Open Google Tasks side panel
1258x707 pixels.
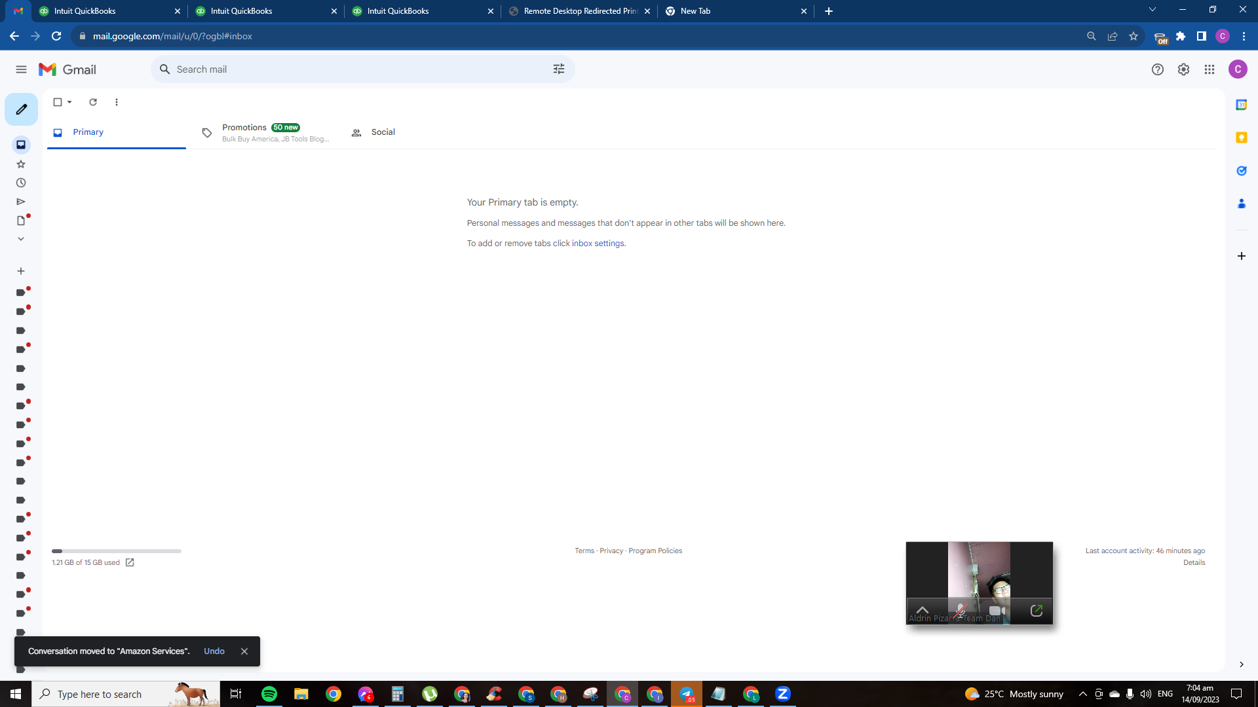[x=1241, y=171]
